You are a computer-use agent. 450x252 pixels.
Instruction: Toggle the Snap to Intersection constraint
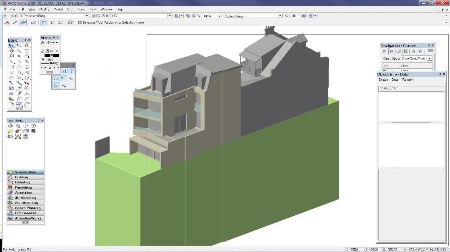[56, 78]
